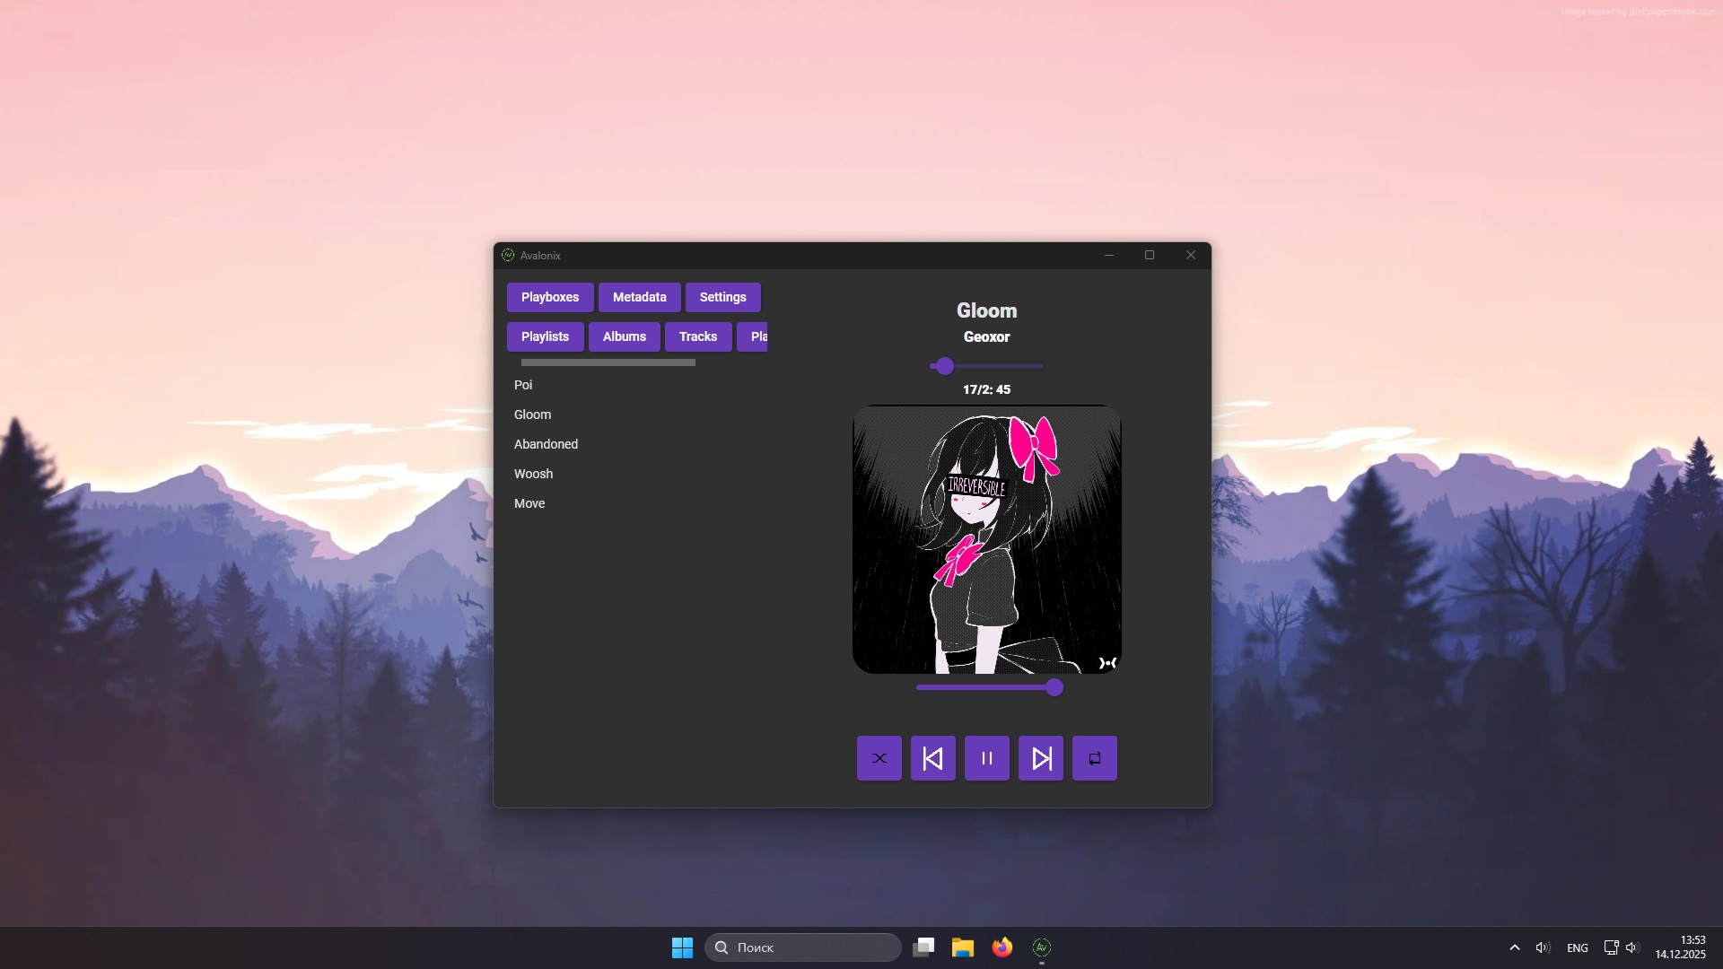Switch to the Tracks view

point(697,336)
